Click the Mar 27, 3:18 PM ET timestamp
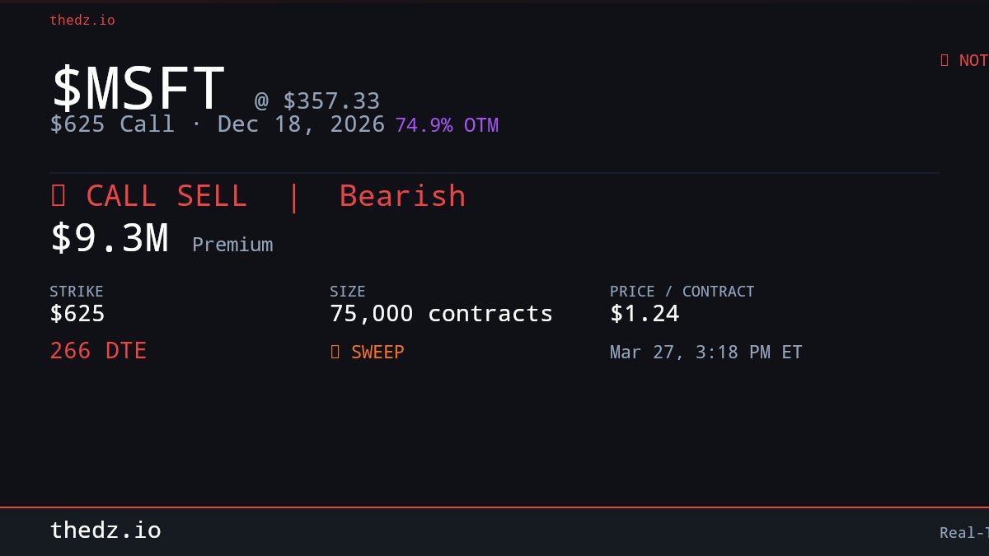 (705, 353)
